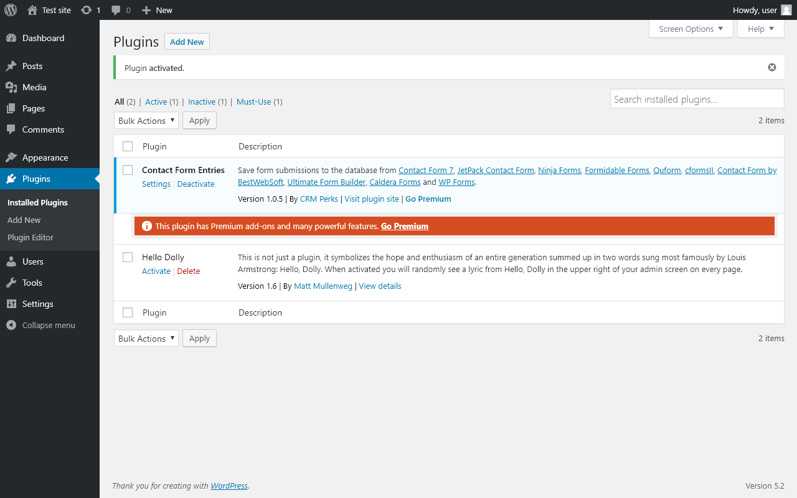Open Plugin Editor submenu item
This screenshot has height=498, width=797.
[x=31, y=237]
